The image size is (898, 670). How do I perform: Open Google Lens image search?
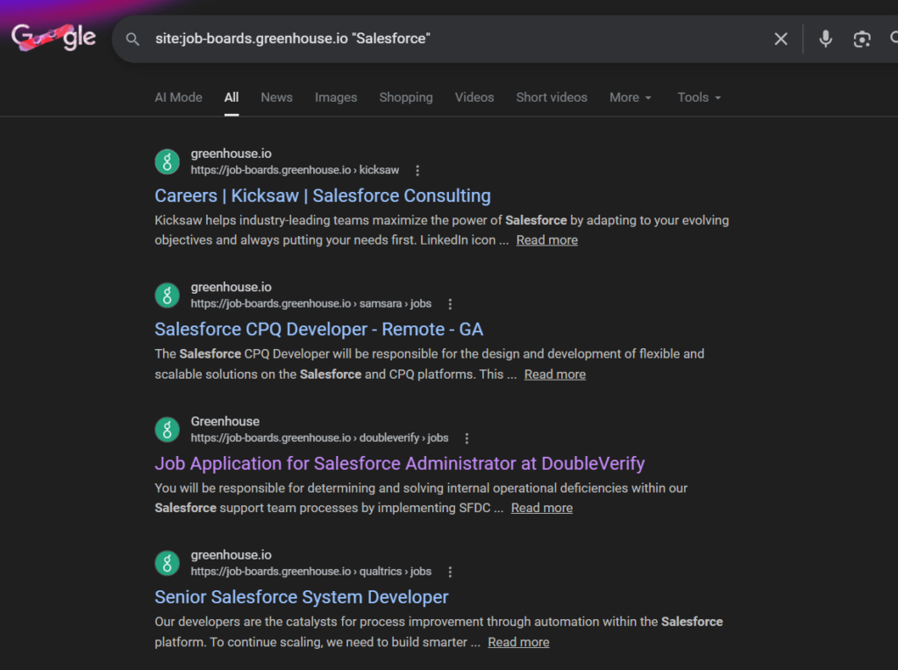[x=862, y=39]
